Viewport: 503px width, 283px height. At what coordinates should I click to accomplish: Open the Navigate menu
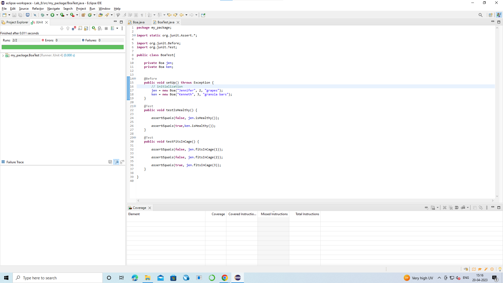coord(53,9)
